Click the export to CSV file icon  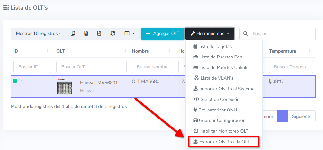point(99,33)
